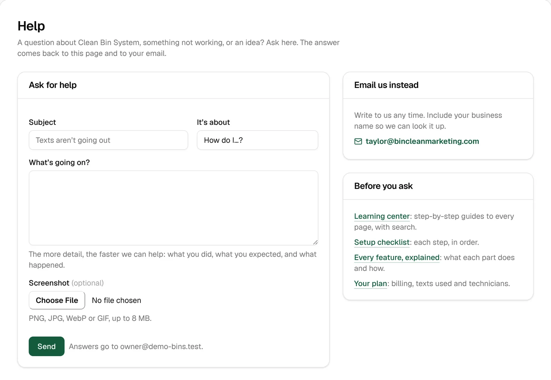Screen dimensions: 551x380
Task: Click the Subject input field
Action: pyautogui.click(x=108, y=140)
